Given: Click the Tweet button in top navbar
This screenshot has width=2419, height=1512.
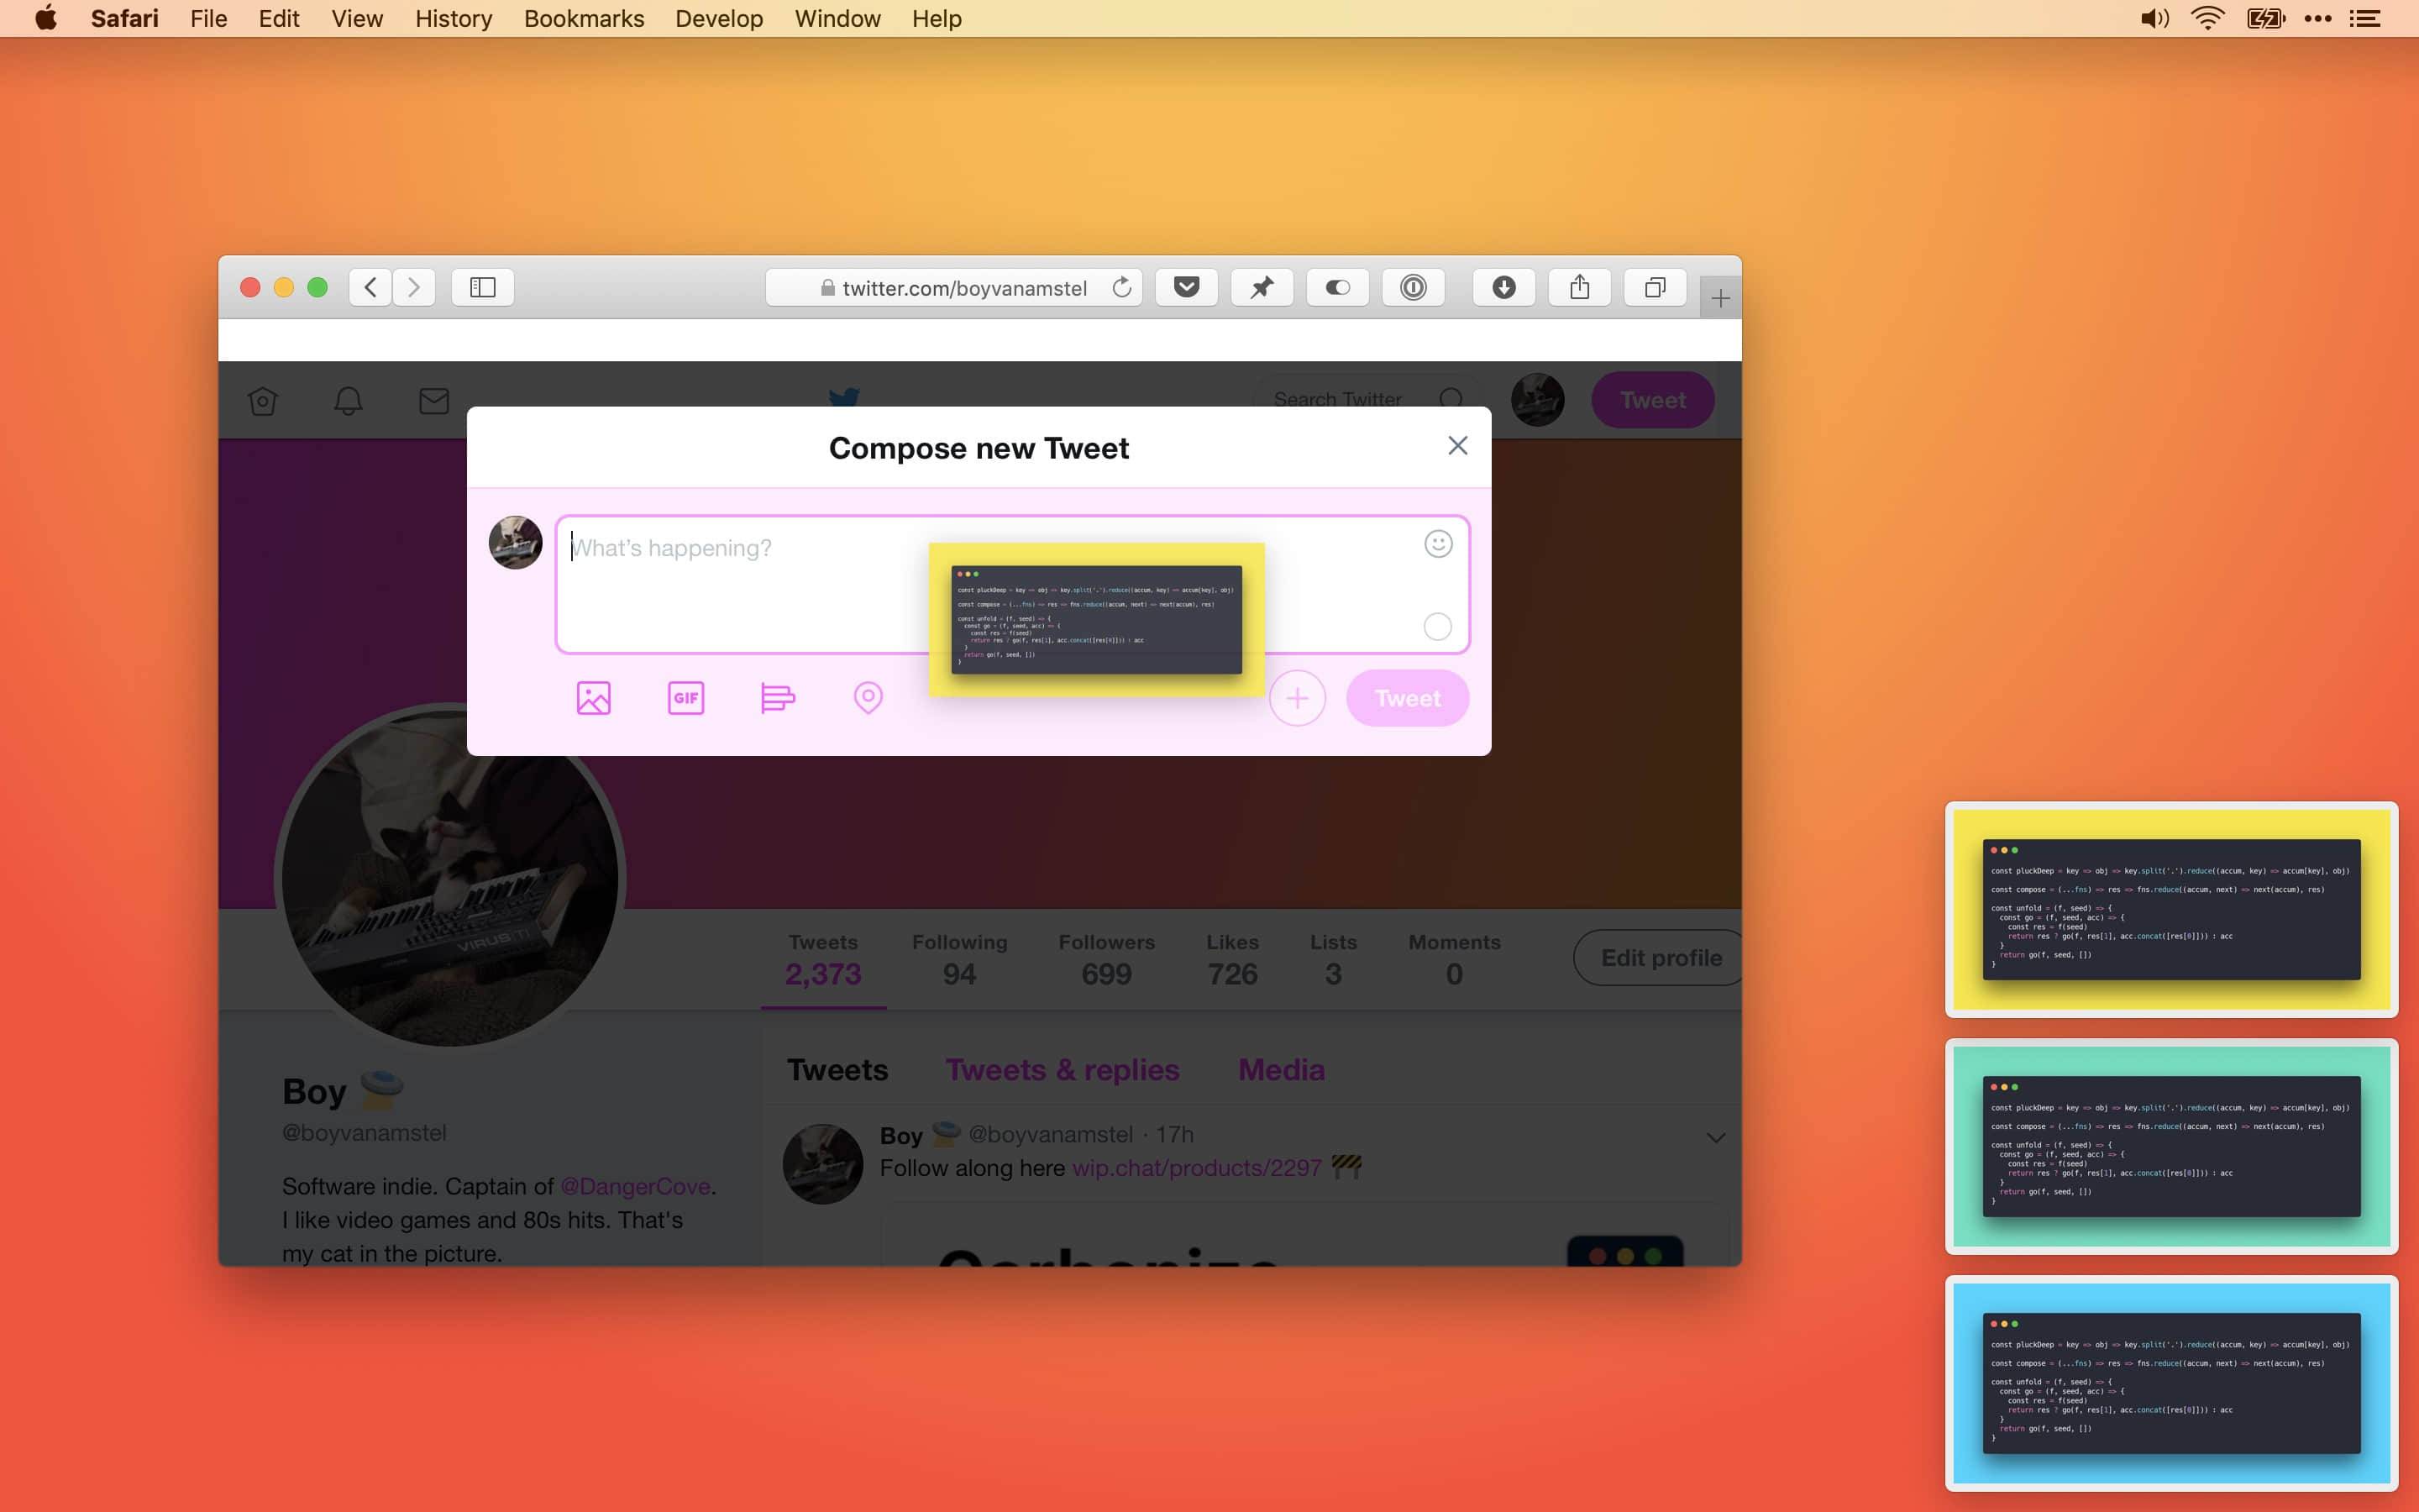Looking at the screenshot, I should 1652,400.
